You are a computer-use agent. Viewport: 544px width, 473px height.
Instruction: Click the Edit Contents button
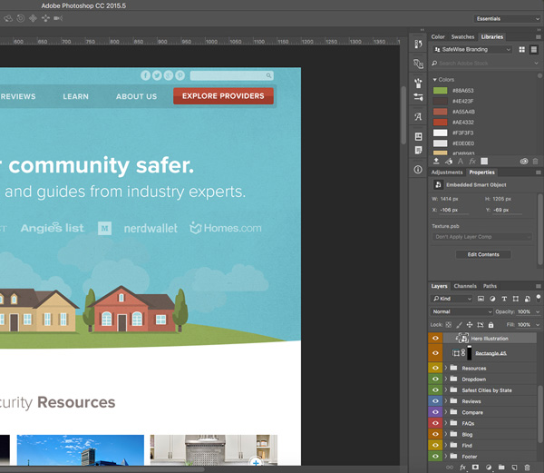point(483,254)
